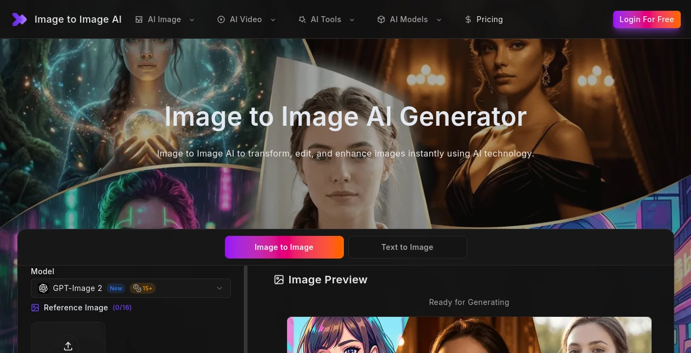
Task: Expand the AI Models chevron
Action: click(439, 19)
